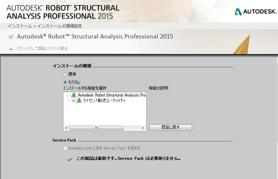
Task: Click the インストールする機能を選択 label
Action: (x=85, y=88)
